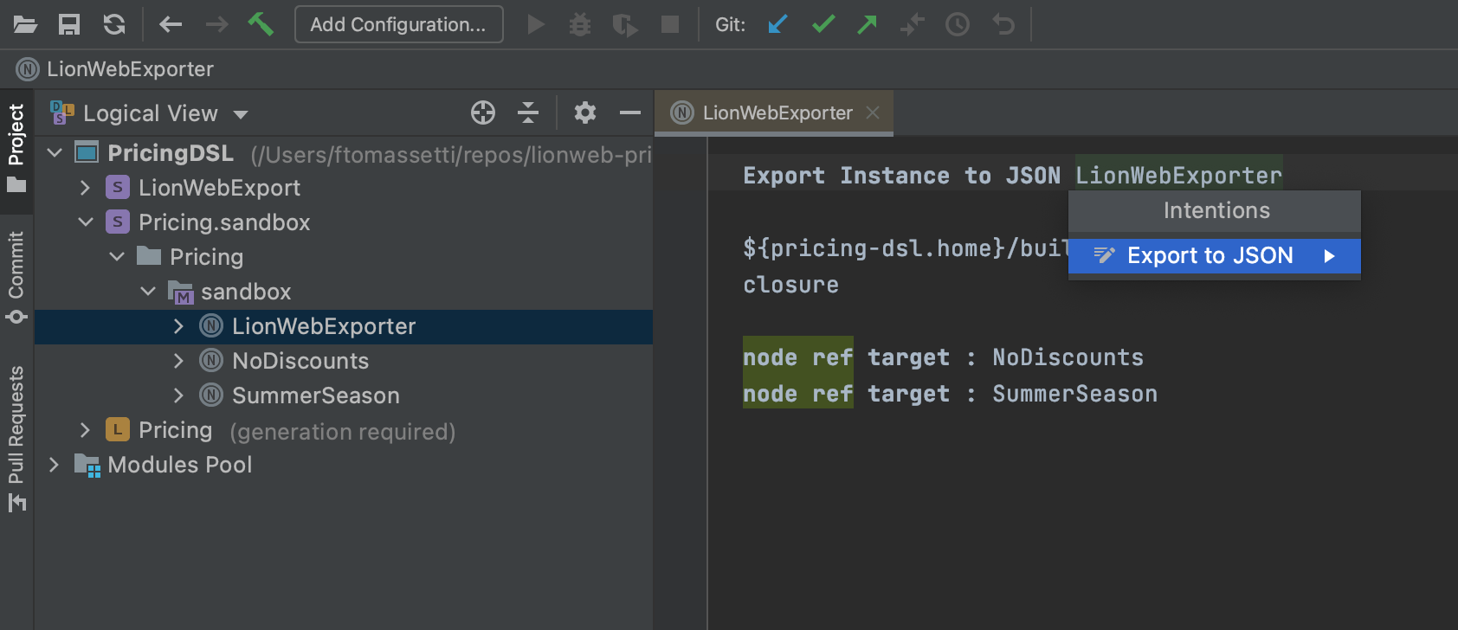1458x630 pixels.
Task: Click the Collapse All icon in Project panel
Action: [528, 112]
